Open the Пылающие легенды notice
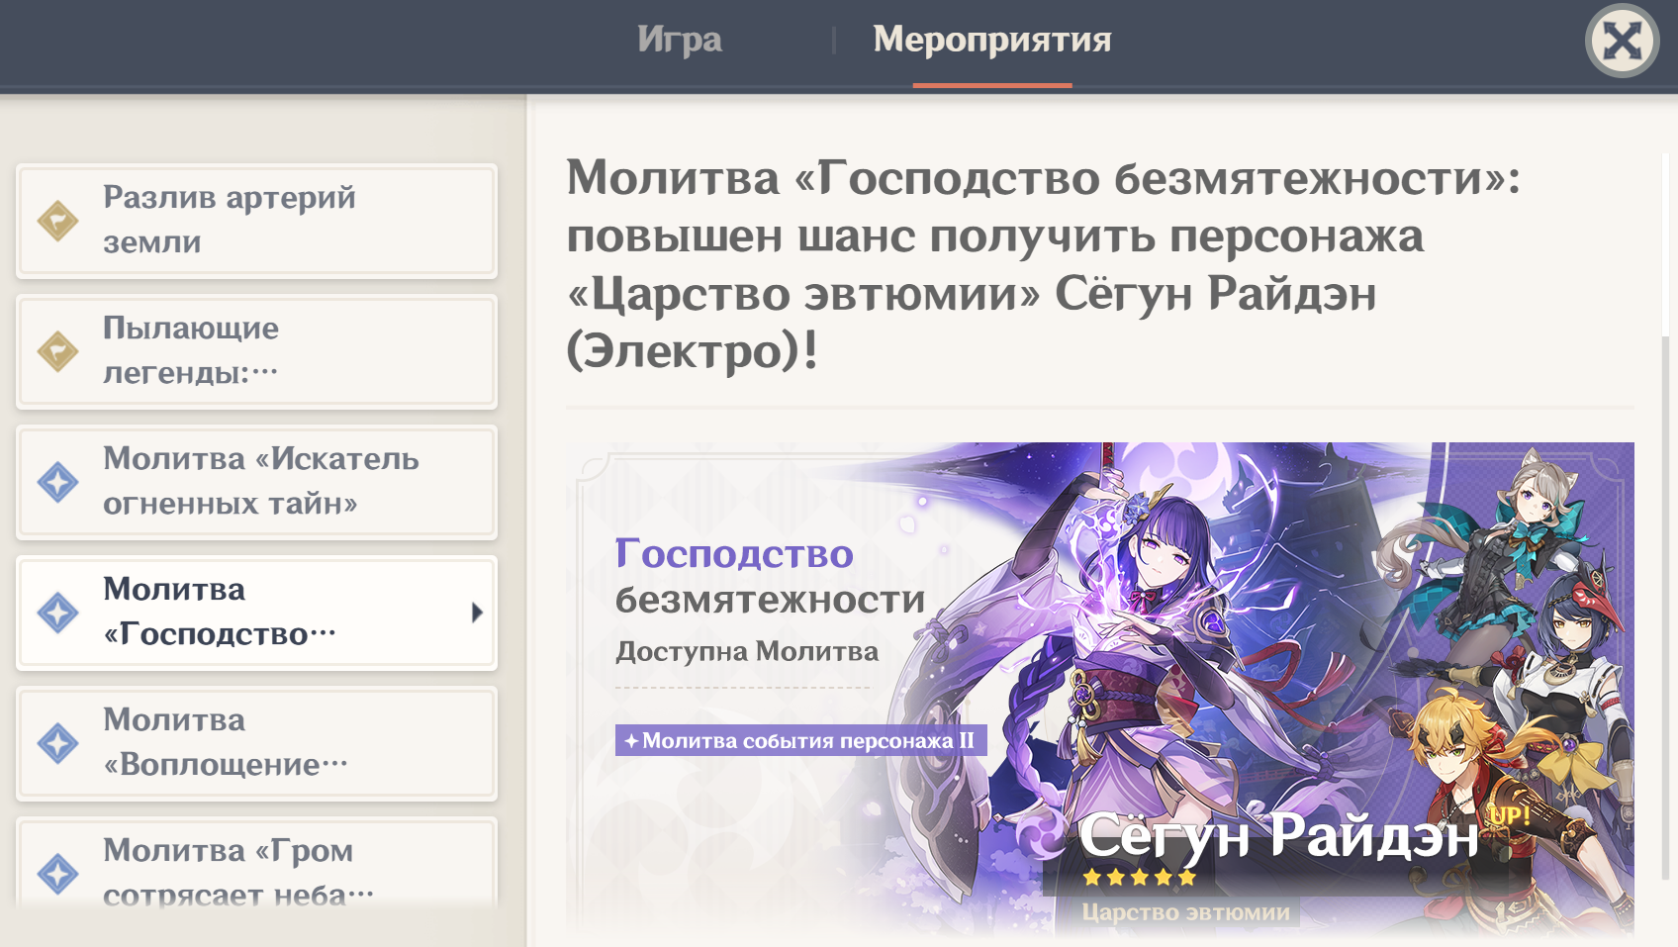The width and height of the screenshot is (1678, 947). coord(256,351)
